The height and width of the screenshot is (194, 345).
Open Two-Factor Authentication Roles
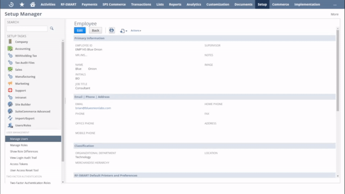(x=30, y=183)
